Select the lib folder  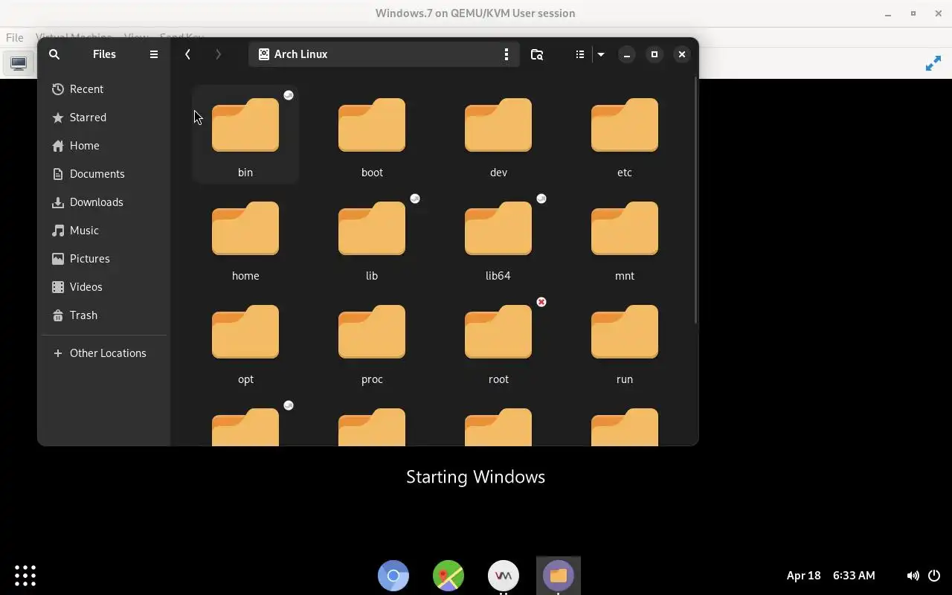click(372, 237)
